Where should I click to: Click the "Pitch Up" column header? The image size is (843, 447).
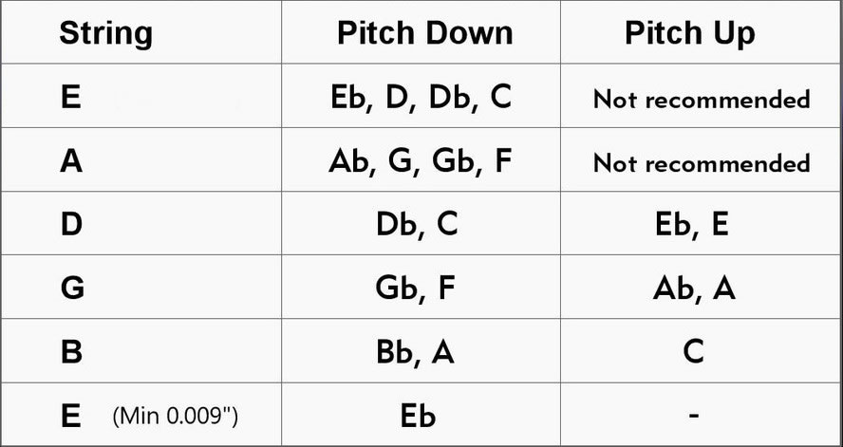tap(689, 33)
